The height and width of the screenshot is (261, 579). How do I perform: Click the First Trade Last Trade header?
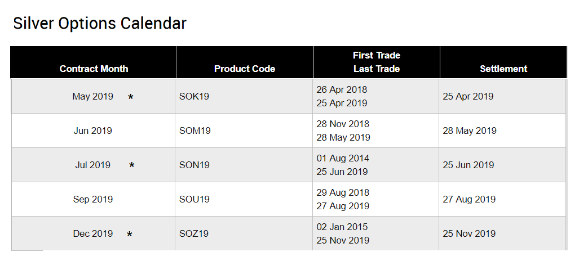coord(377,62)
